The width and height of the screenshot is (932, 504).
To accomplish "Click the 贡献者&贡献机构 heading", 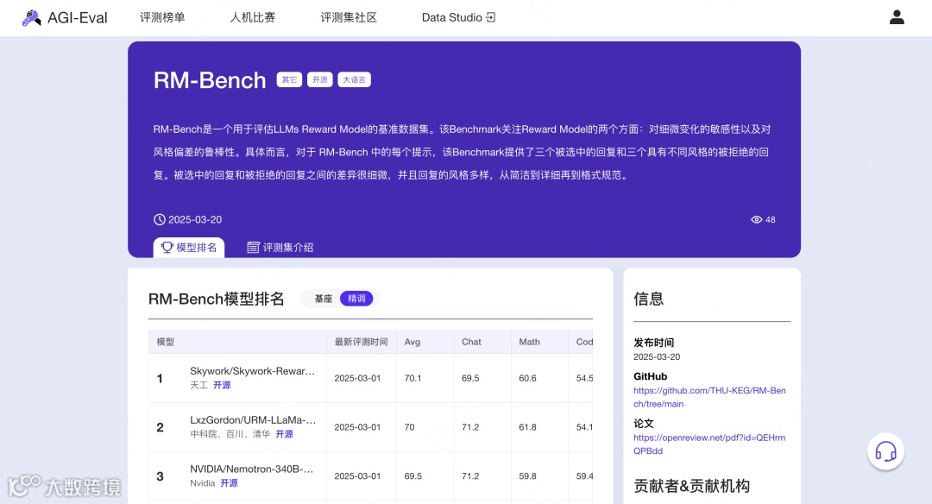I will pos(691,486).
